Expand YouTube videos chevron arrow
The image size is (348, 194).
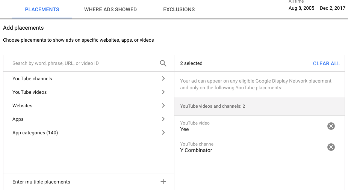click(x=163, y=92)
